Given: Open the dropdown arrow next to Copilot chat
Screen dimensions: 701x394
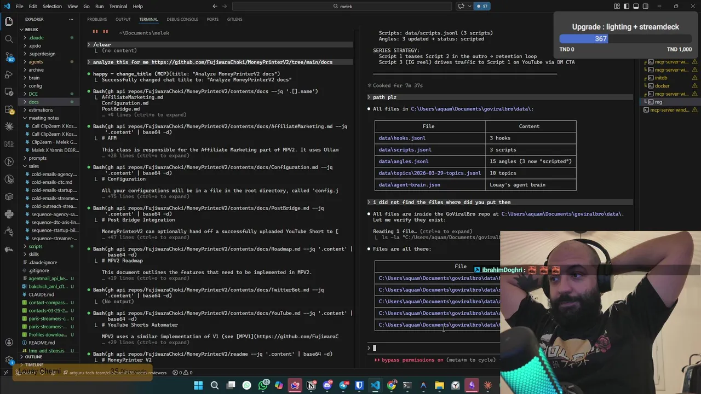Looking at the screenshot, I should pos(469,6).
